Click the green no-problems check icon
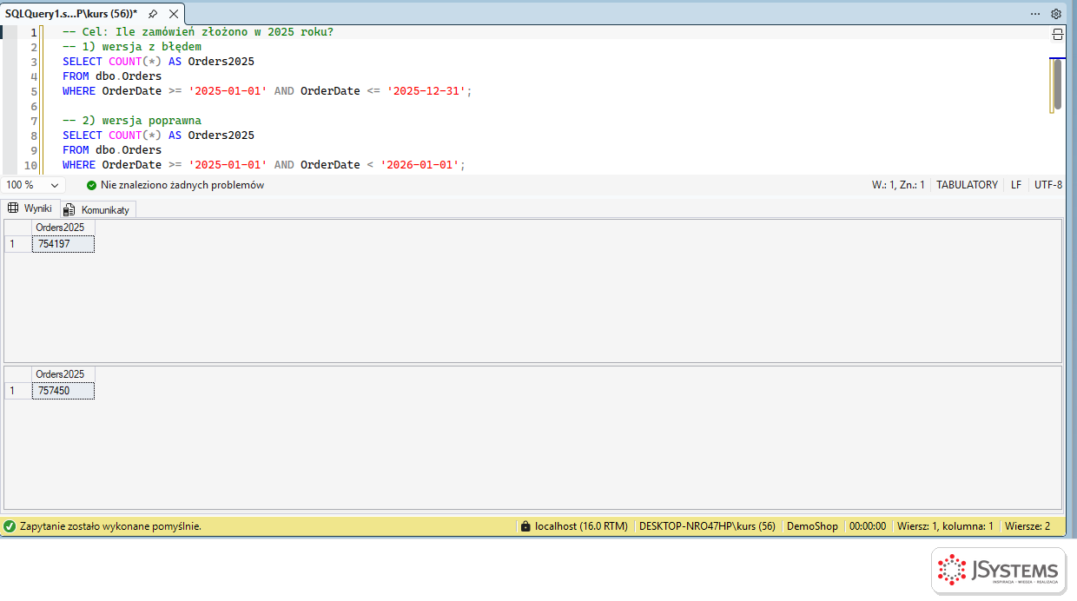 coord(91,185)
